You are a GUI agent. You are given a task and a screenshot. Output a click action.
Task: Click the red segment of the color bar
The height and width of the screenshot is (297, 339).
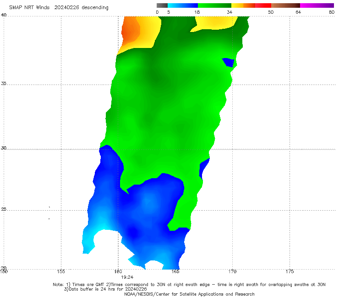pos(263,5)
